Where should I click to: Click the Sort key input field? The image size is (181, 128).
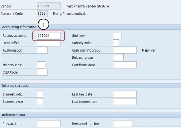[117, 36]
